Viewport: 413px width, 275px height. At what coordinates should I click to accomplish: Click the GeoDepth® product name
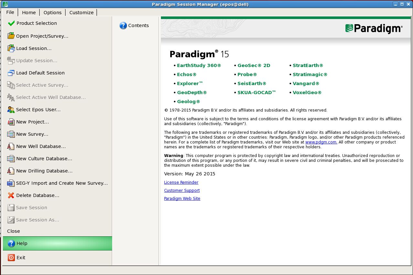(192, 93)
